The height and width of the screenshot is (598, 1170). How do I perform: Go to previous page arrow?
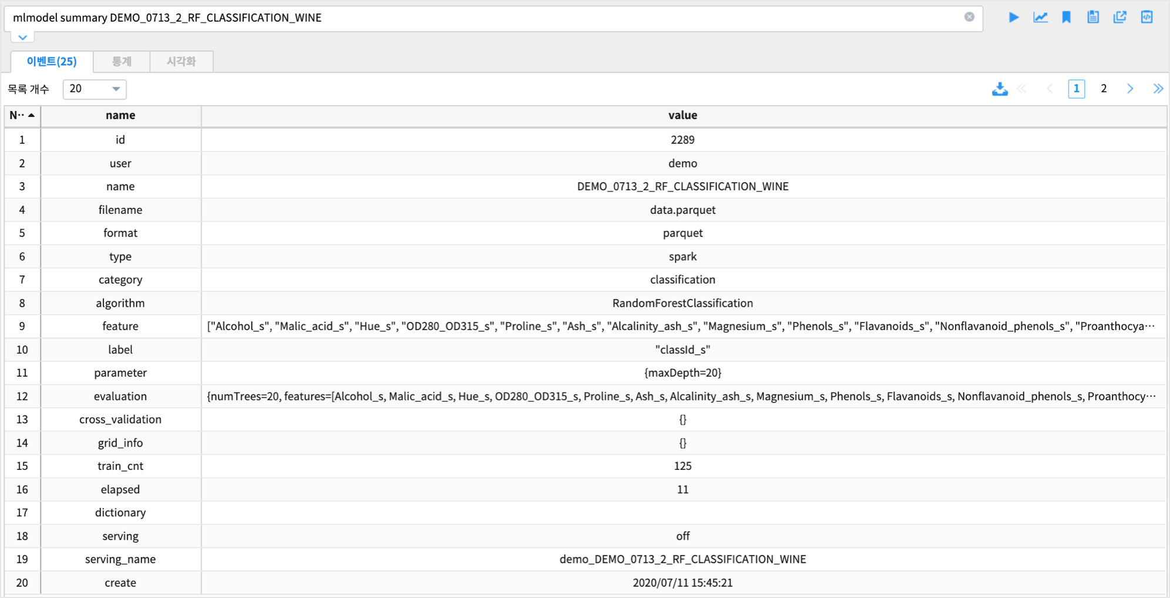click(x=1050, y=89)
